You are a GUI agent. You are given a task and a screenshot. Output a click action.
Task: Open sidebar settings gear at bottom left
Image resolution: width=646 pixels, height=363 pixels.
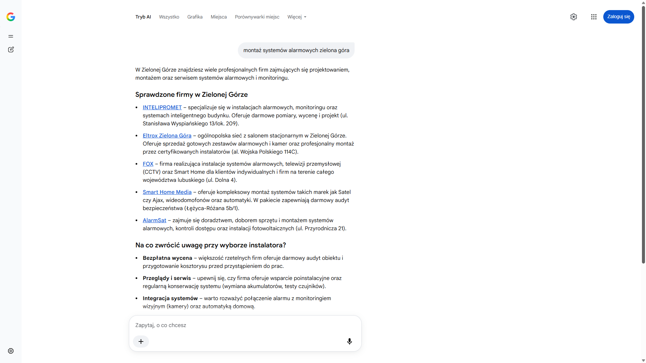(11, 351)
